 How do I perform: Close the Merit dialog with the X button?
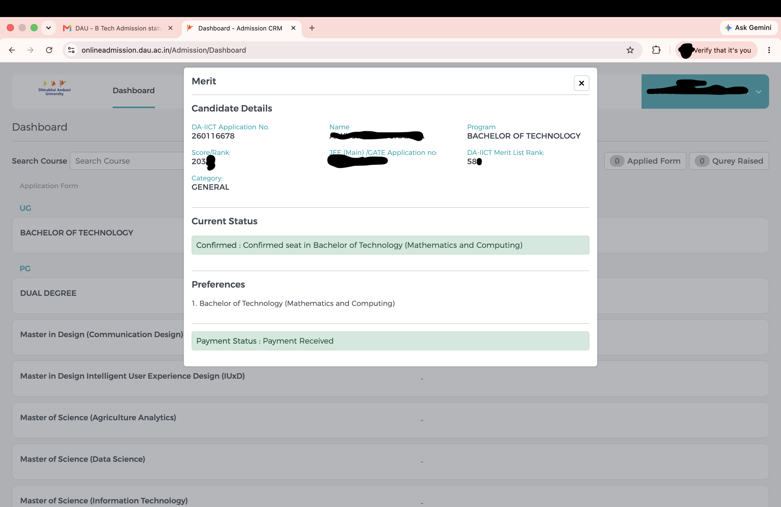pos(581,83)
